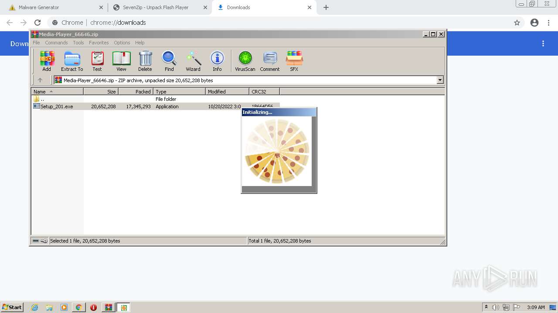Viewport: 558px width, 313px height.
Task: Bookmark this page with star icon
Action: pyautogui.click(x=517, y=23)
